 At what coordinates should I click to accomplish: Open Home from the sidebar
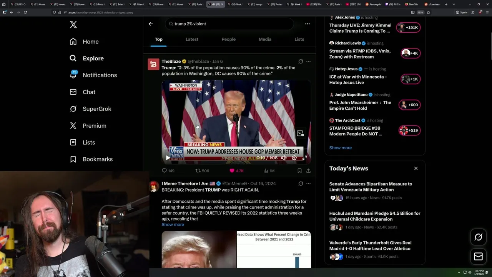[x=84, y=42]
